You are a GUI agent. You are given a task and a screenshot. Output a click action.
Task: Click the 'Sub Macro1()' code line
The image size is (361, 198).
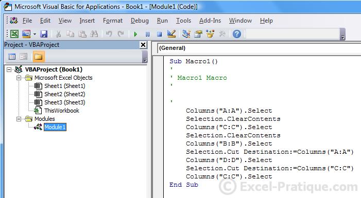click(194, 61)
